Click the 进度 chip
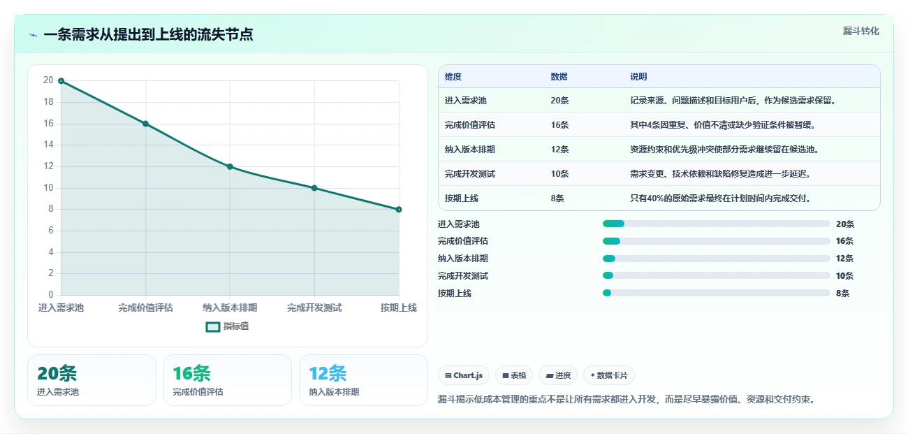Image resolution: width=908 pixels, height=434 pixels. click(x=559, y=375)
